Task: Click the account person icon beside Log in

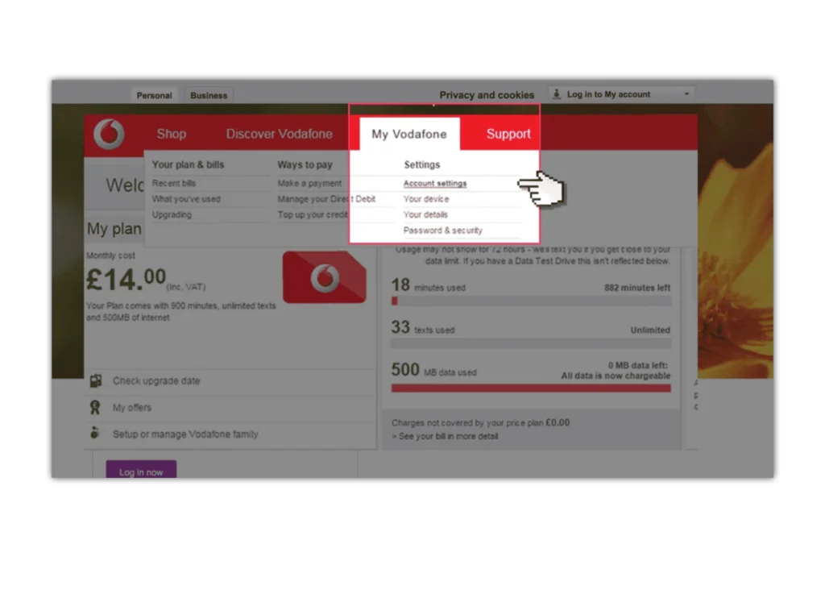Action: point(556,94)
